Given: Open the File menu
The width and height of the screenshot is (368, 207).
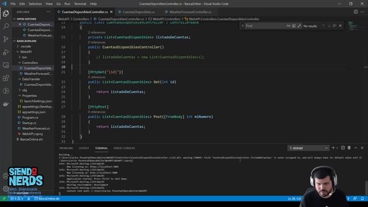Looking at the screenshot, I should [x=13, y=4].
